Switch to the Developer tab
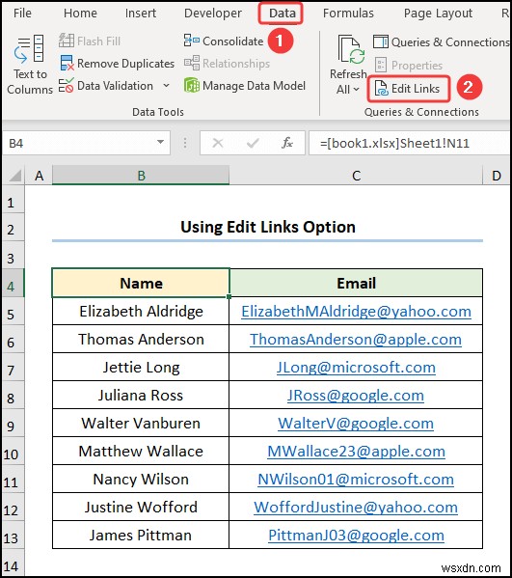 213,14
